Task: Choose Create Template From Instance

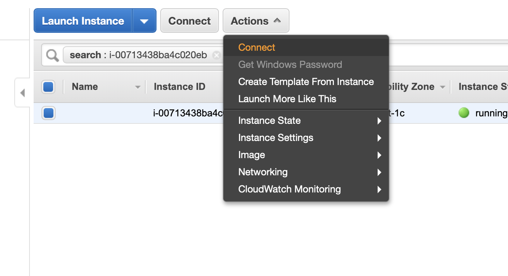Action: click(x=306, y=82)
